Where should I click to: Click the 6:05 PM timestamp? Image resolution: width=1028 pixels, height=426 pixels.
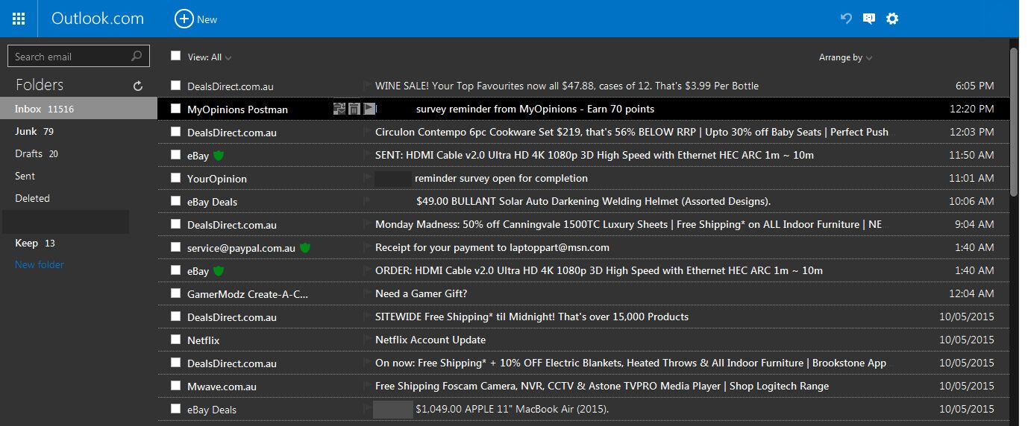(974, 86)
